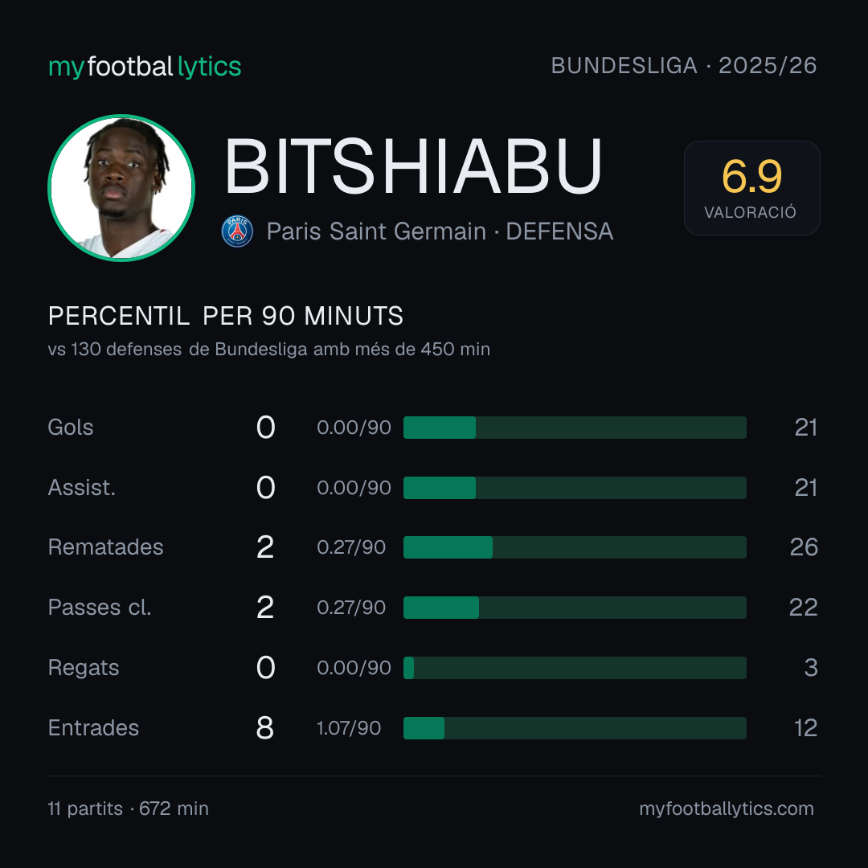Screen dimensions: 868x868
Task: Click the 6.9 Valoració rating badge
Action: coord(751,188)
